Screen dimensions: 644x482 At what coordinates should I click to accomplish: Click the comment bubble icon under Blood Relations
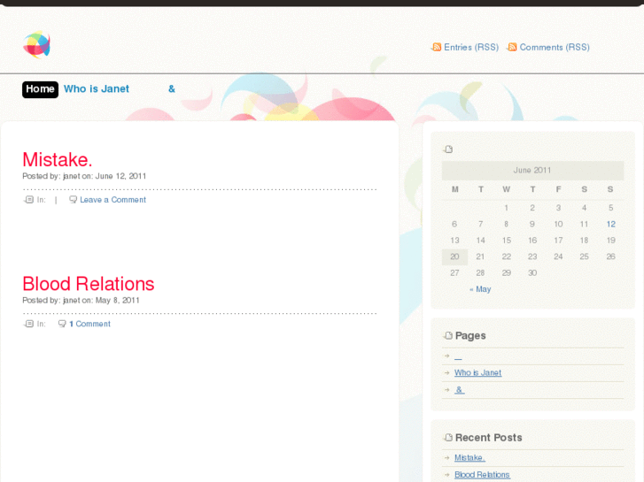tap(62, 324)
